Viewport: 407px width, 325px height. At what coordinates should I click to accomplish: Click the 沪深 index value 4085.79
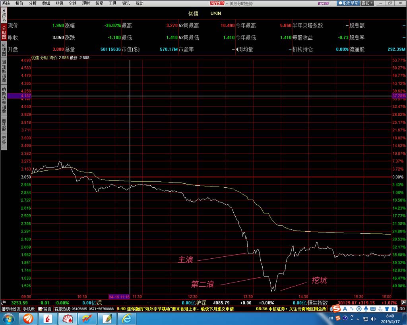[221, 303]
